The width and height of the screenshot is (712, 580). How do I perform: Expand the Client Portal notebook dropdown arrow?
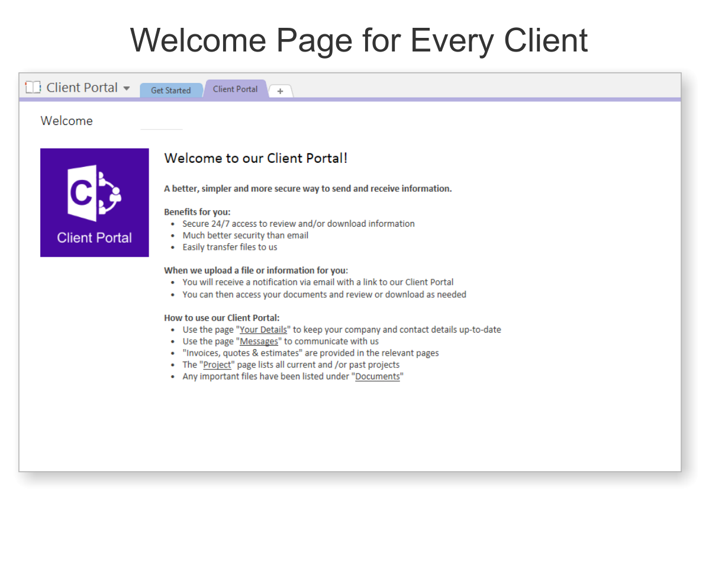[x=127, y=89]
